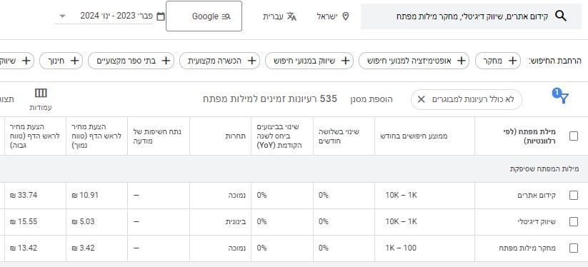
Task: Sort by ממוצע חיפושים בחודש column
Action: click(414, 136)
